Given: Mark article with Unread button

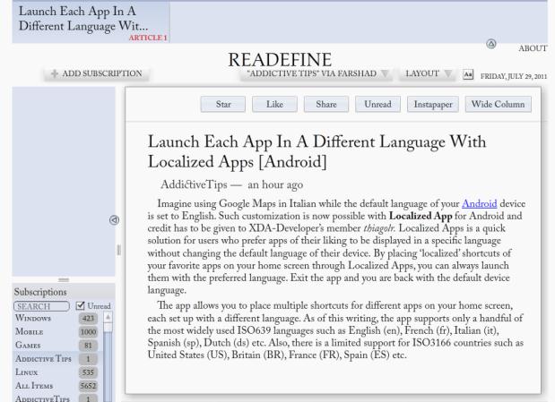Looking at the screenshot, I should click(377, 104).
